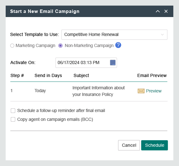Image resolution: width=179 pixels, height=166 pixels.
Task: Click the Email Preview column header
Action: 152,75
